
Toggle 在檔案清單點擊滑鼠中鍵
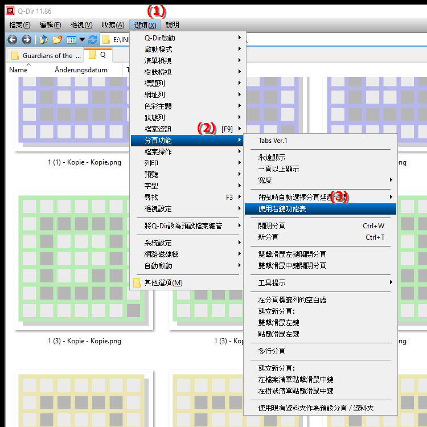(x=321, y=380)
